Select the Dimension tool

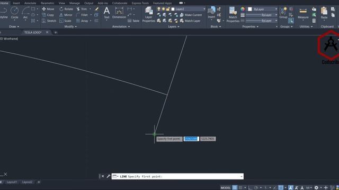click(x=119, y=13)
